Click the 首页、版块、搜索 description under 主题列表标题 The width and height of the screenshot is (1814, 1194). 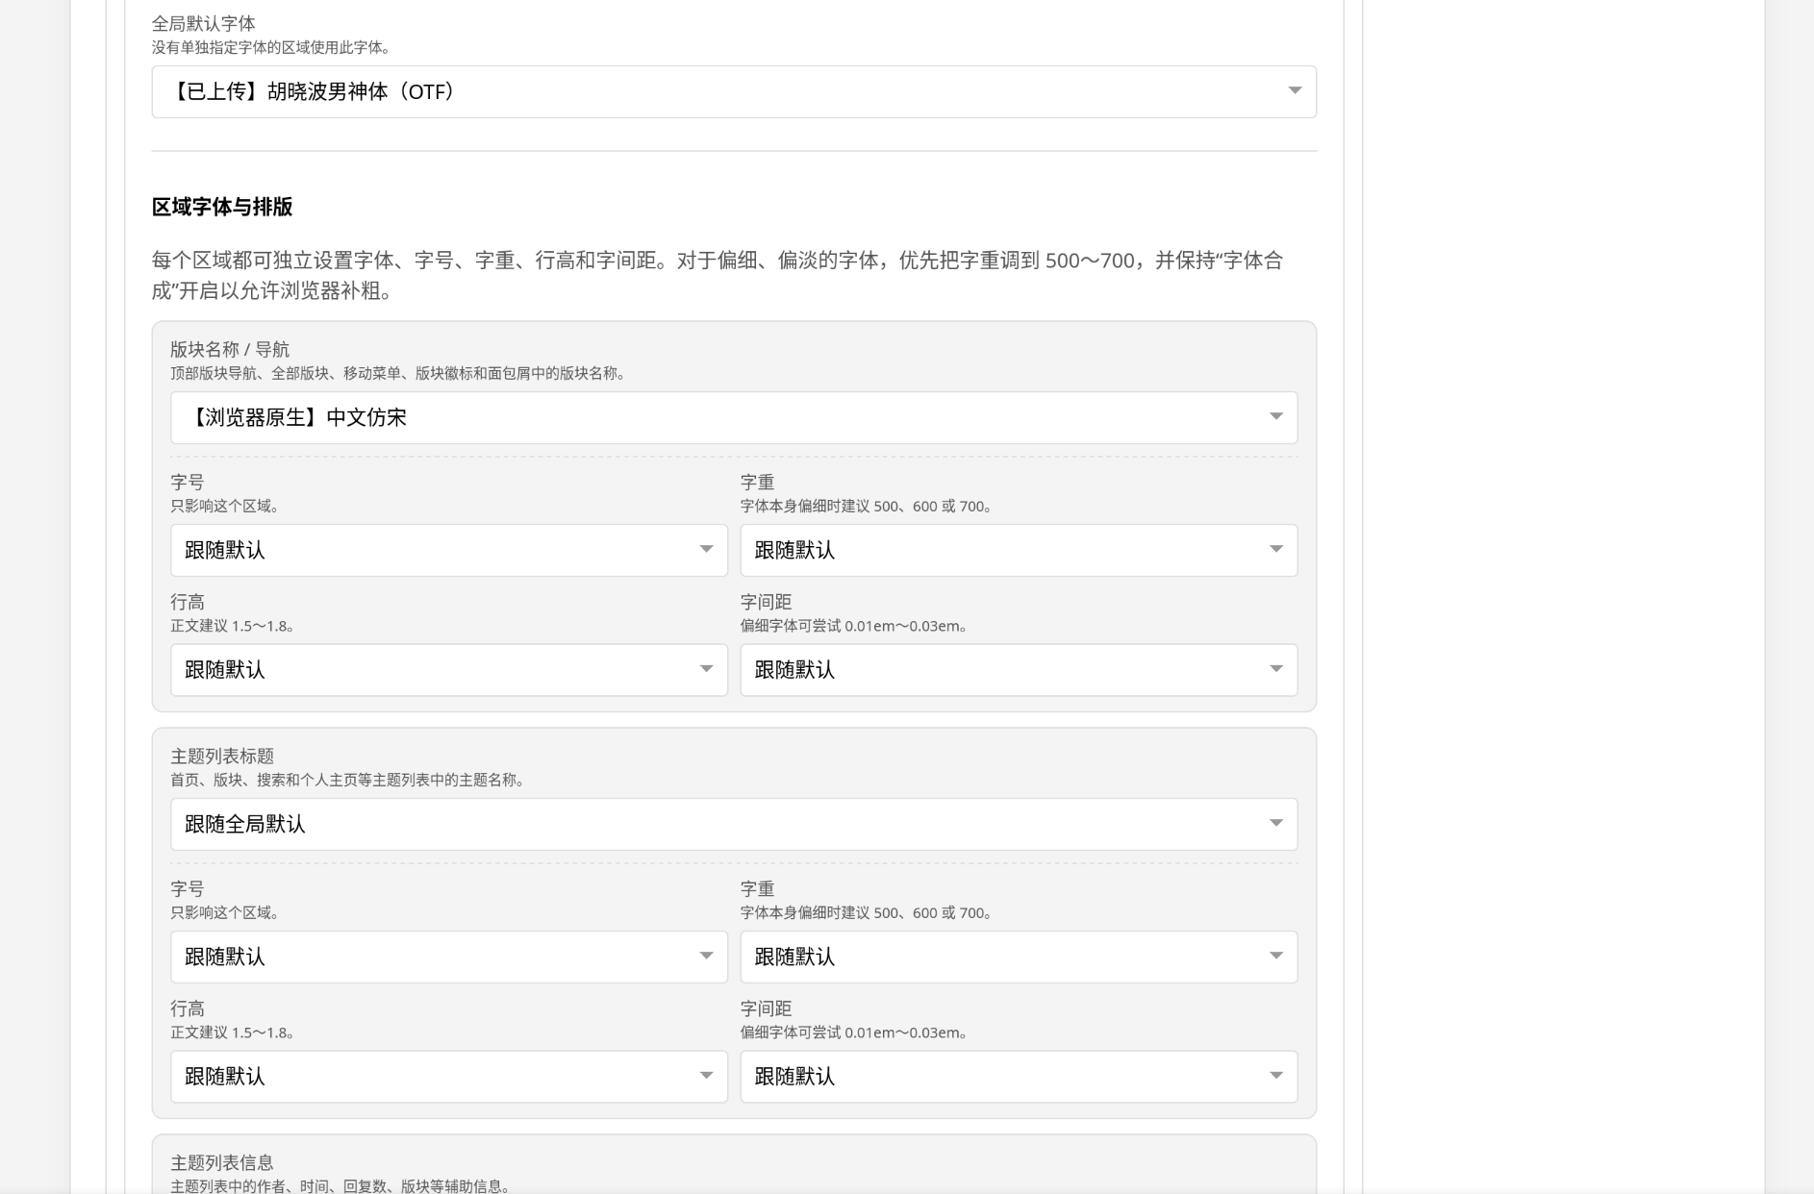349,780
